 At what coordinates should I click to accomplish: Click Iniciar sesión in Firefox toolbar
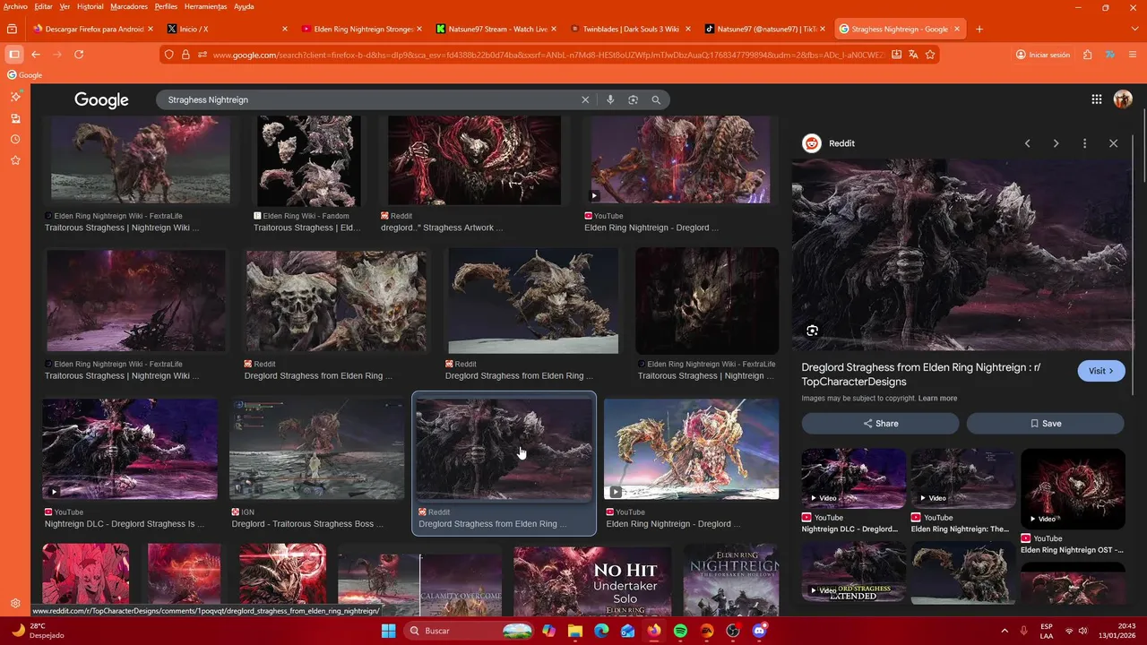coord(1043,55)
